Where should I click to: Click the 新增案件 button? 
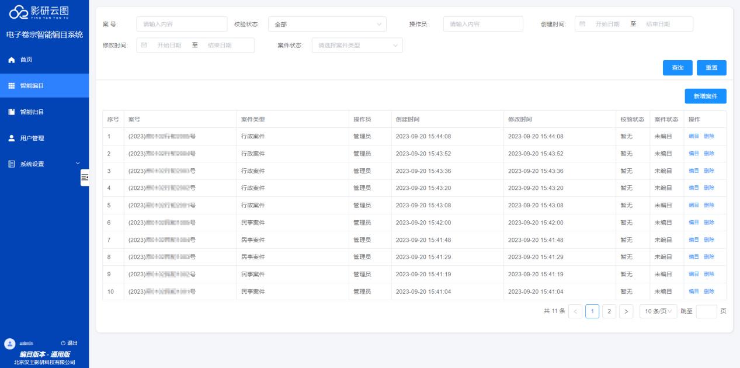705,96
